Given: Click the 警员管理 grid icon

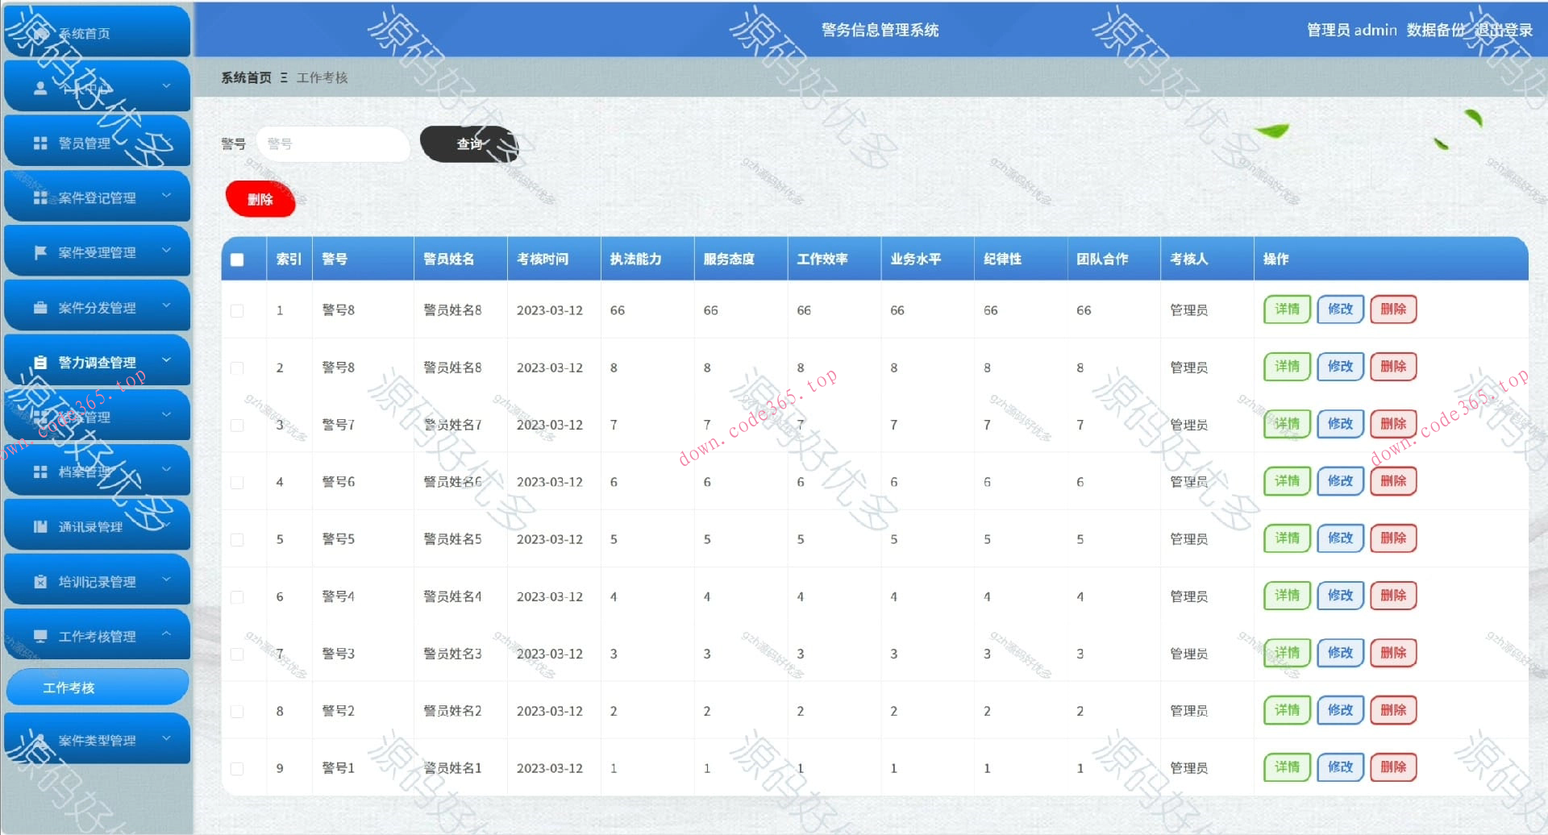Looking at the screenshot, I should point(39,141).
